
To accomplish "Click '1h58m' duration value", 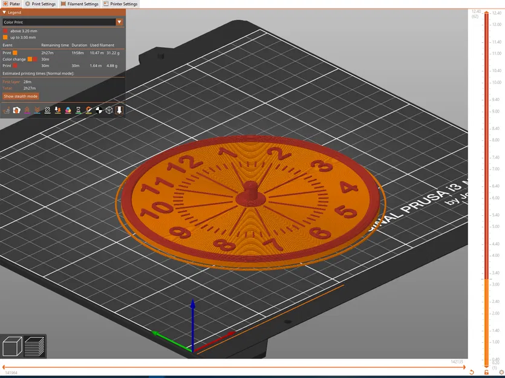I will [77, 53].
